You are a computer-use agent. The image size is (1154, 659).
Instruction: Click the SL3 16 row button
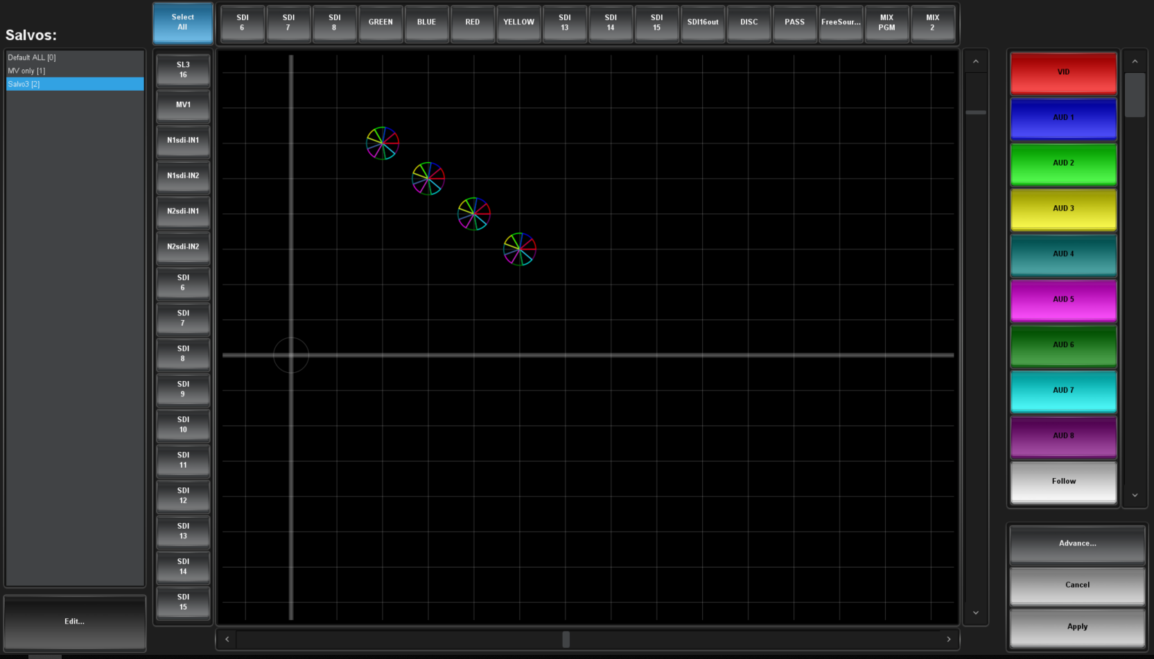pos(183,70)
